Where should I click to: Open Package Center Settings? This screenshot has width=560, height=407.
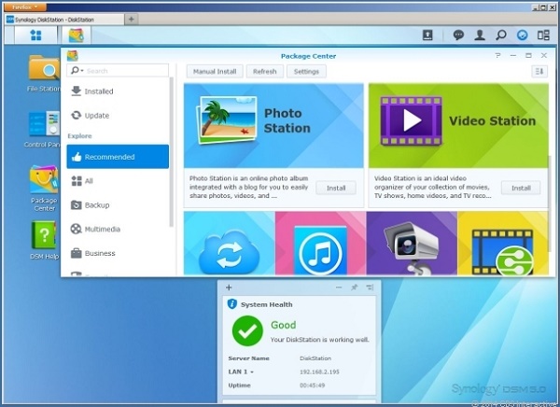point(306,72)
